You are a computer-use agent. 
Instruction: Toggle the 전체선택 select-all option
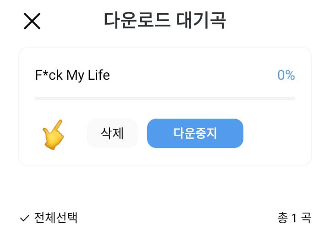click(49, 218)
